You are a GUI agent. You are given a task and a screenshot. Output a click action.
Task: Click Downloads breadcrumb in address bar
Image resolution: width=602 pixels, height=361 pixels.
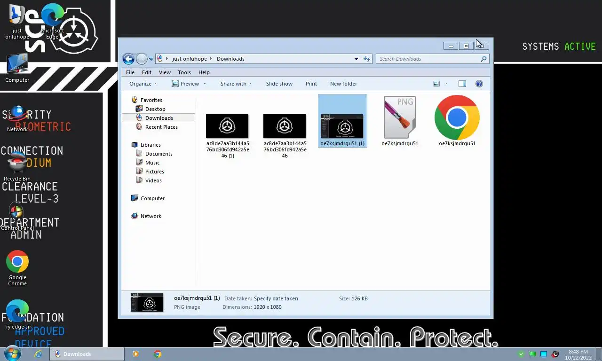pos(230,59)
